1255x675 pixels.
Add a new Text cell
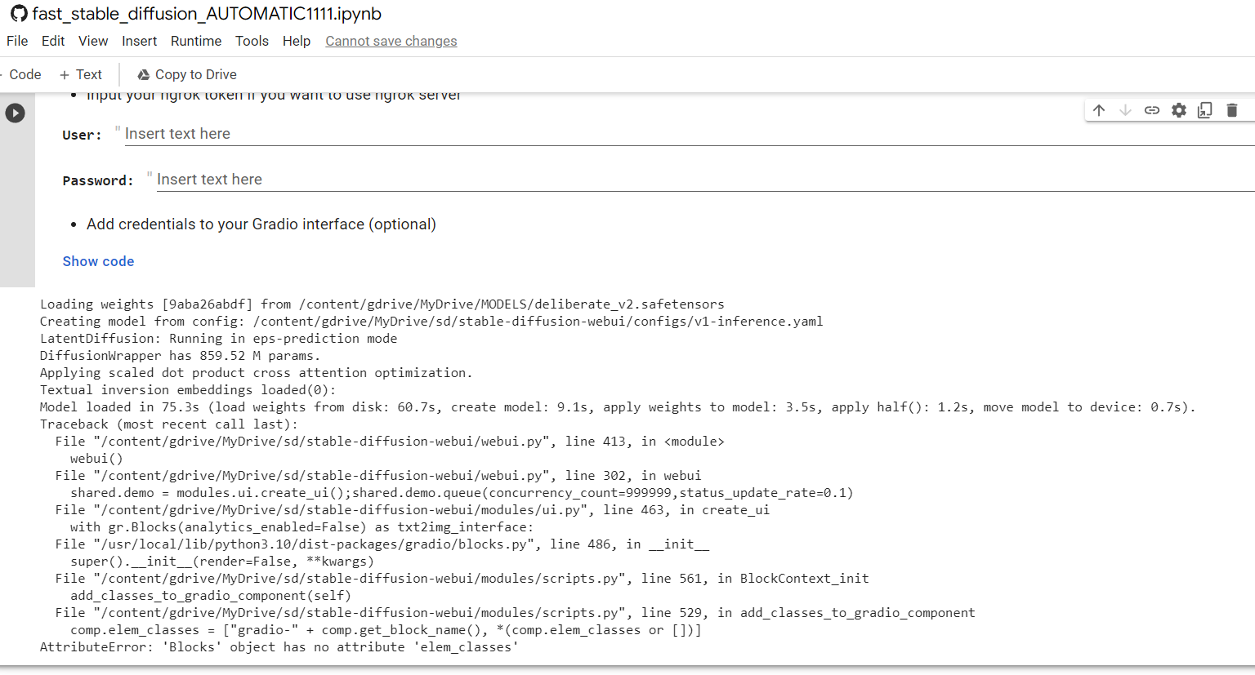80,74
